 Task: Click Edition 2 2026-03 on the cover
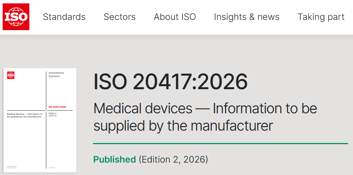tap(53, 115)
